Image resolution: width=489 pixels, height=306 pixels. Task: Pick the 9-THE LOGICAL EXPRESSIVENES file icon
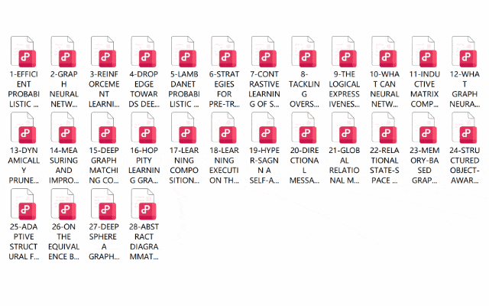[345, 51]
